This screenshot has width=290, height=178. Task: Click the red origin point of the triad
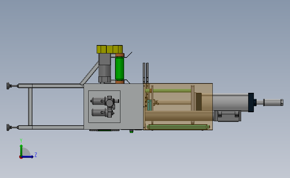pos(21,157)
